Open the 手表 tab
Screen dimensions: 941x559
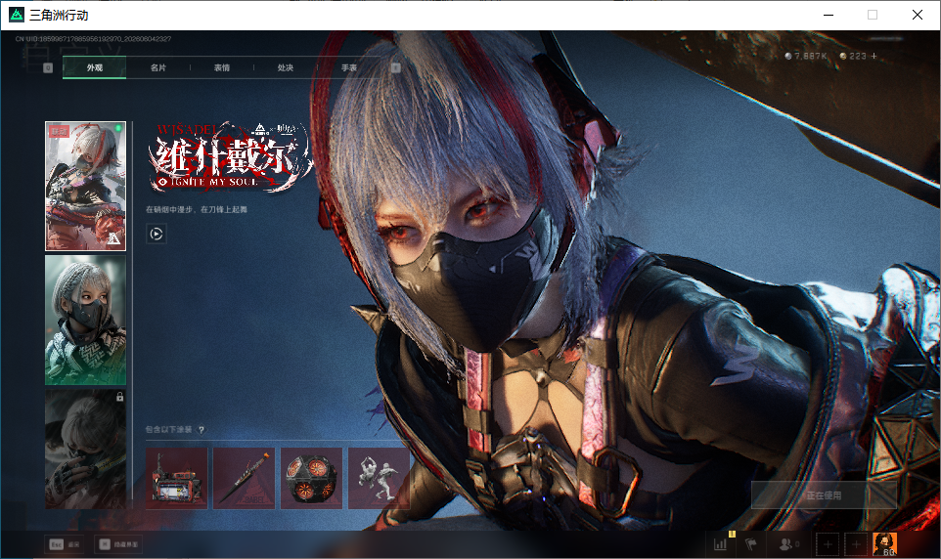coord(349,67)
